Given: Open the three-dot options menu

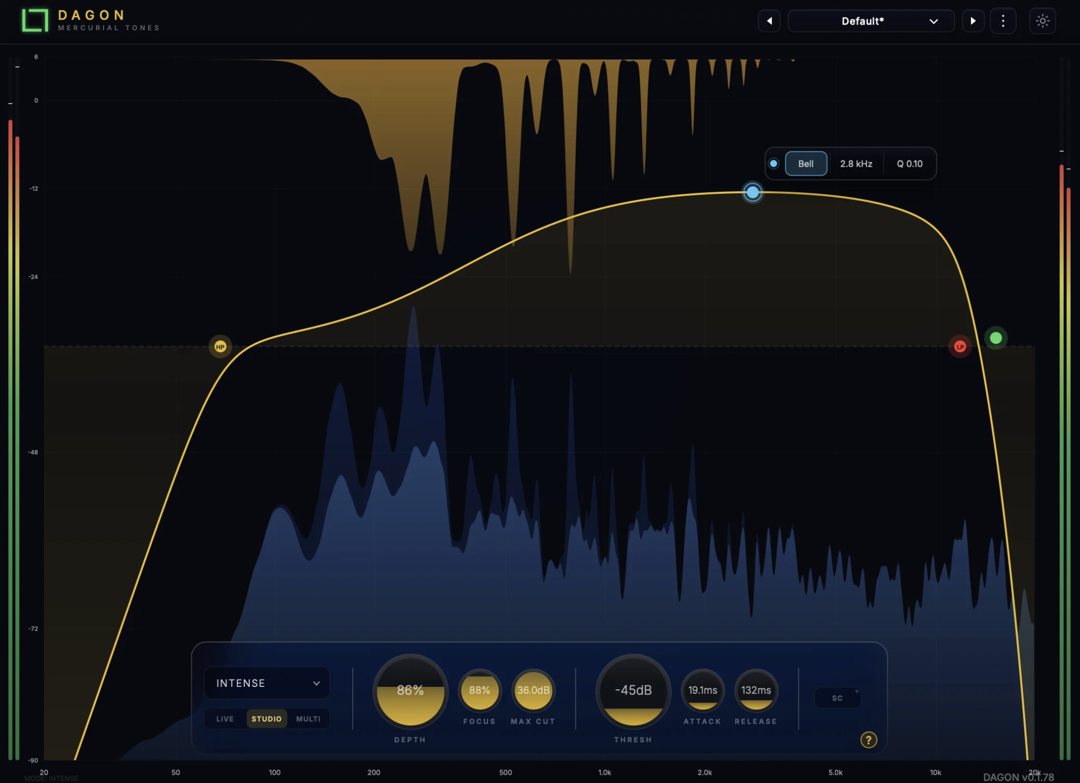Looking at the screenshot, I should point(1003,21).
